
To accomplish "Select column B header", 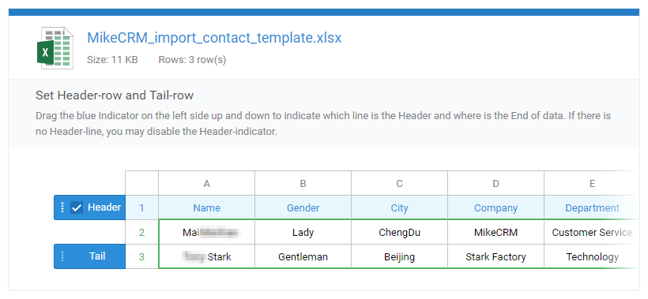I will [303, 184].
